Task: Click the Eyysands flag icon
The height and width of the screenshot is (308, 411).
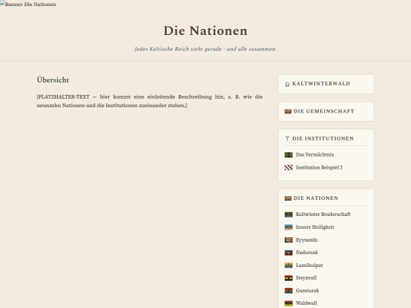Action: coord(288,240)
